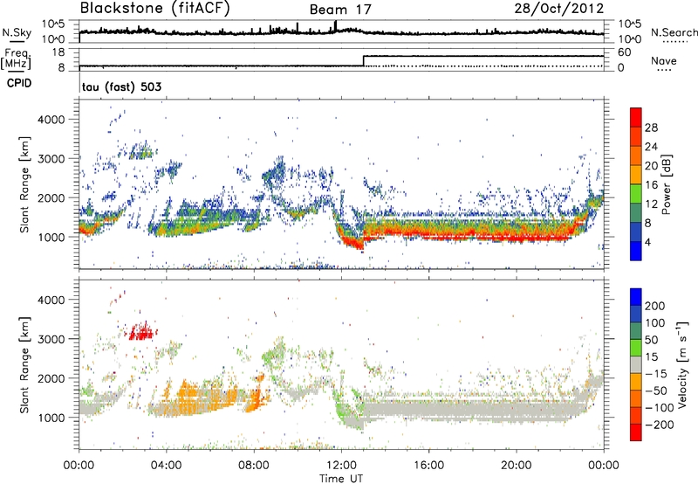This screenshot has width=698, height=484.
Task: Click the "CPID" label
Action: coord(19,83)
